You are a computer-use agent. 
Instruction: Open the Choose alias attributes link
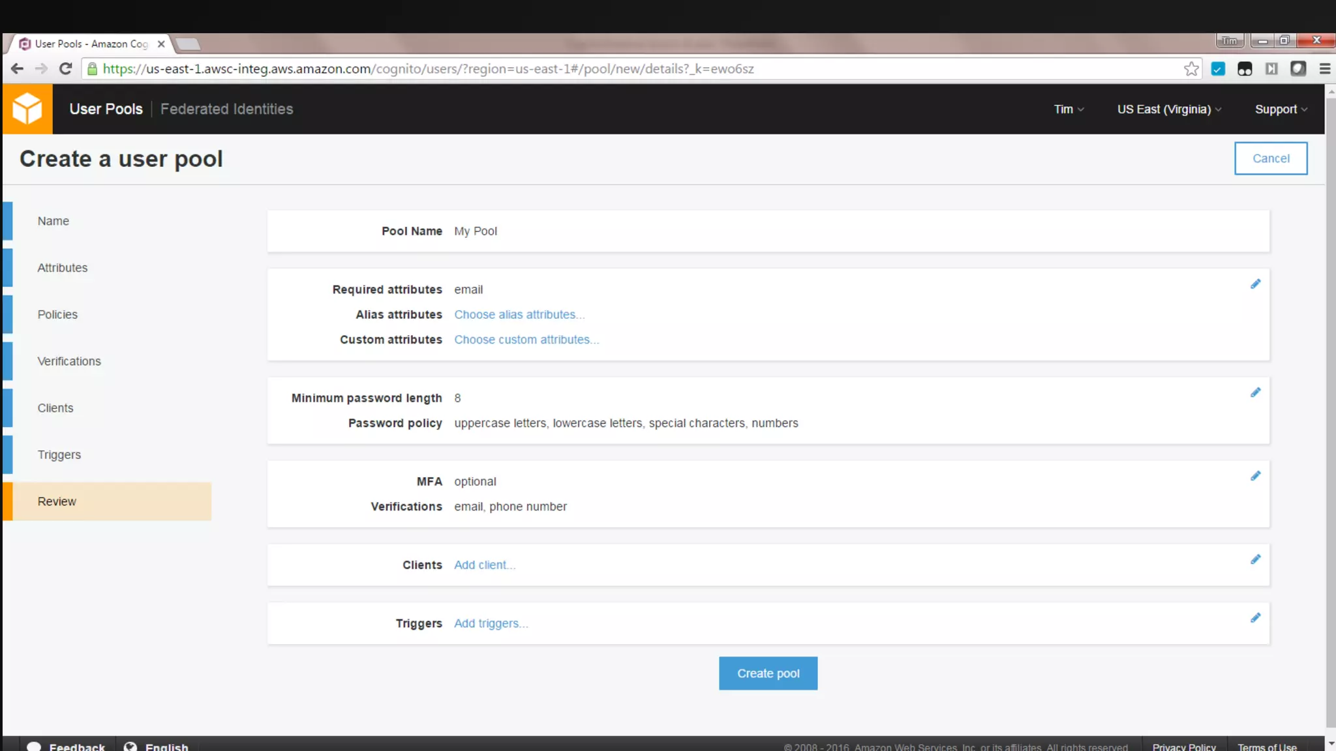[519, 315]
